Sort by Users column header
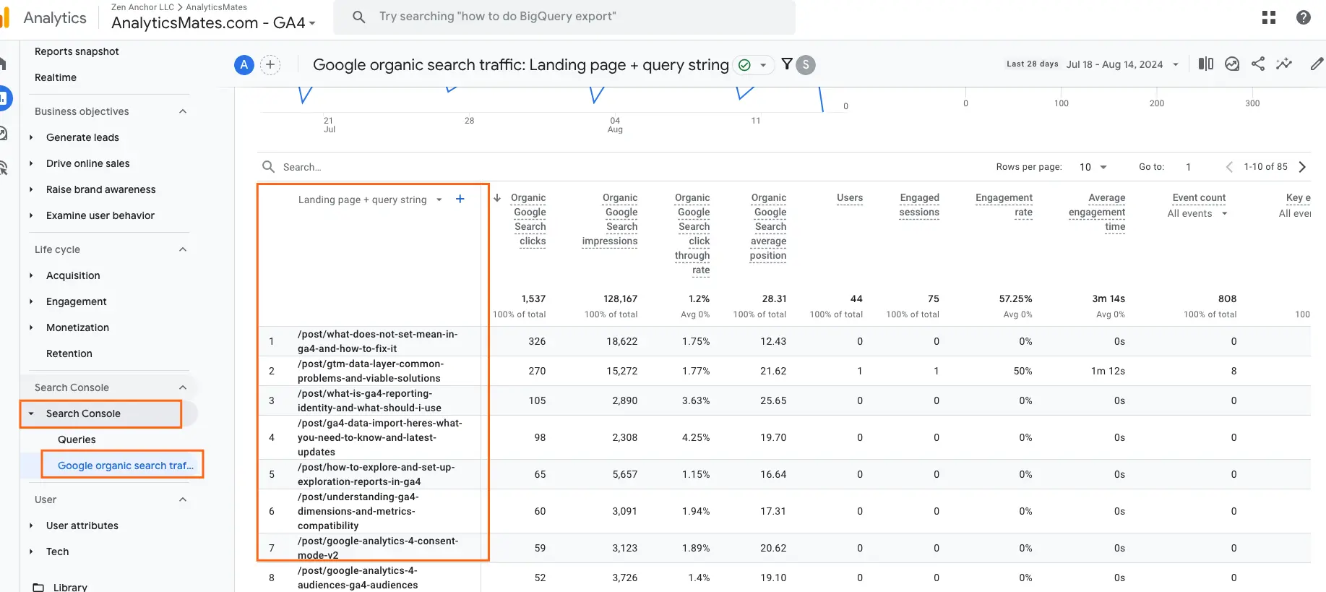 tap(850, 197)
